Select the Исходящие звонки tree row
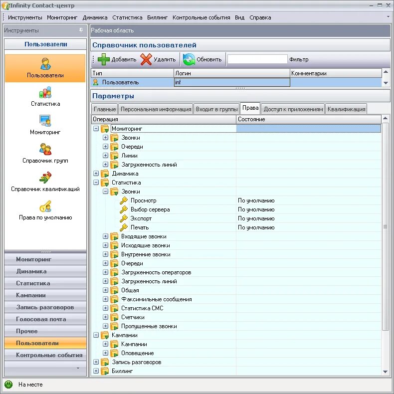Screen dimensions: 394x394 click(236, 245)
